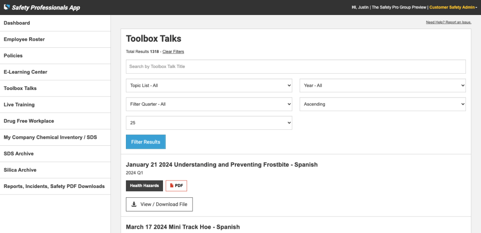The image size is (481, 233).
Task: Open the Filter Quarter - All dropdown
Action: pos(209,104)
